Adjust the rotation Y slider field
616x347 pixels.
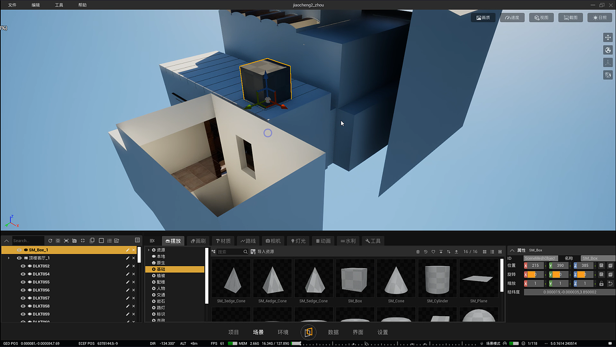point(560,274)
